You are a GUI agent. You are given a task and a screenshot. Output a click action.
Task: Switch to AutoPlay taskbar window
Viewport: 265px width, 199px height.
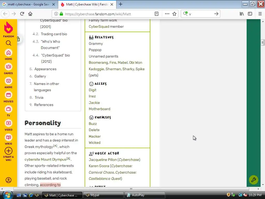point(145,195)
